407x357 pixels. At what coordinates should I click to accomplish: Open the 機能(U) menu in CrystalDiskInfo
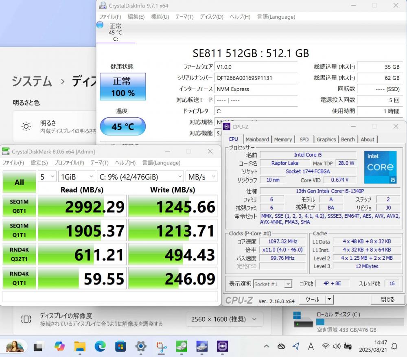coord(160,17)
